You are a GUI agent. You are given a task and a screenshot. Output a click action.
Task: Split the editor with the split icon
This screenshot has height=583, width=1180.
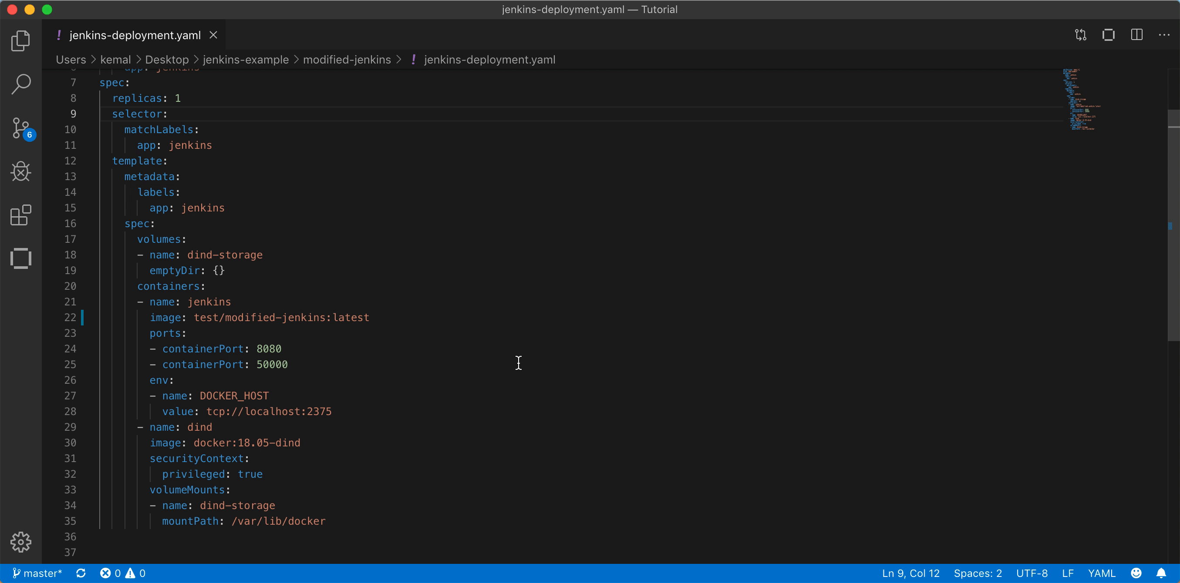point(1137,34)
